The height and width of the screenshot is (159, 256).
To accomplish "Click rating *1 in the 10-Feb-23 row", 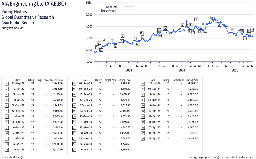I will pos(33,127).
